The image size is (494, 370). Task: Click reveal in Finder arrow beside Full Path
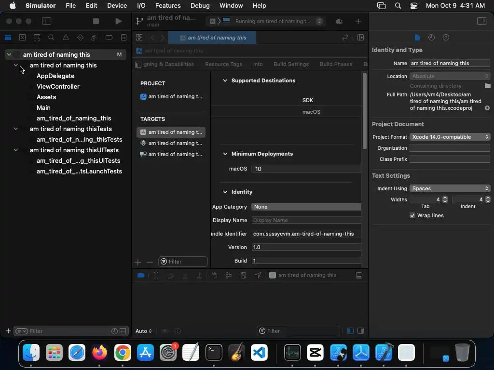click(487, 108)
